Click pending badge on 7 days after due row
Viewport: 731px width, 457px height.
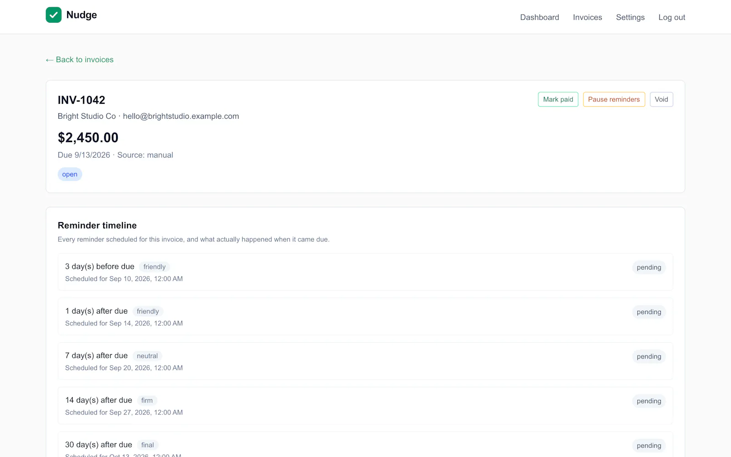click(649, 356)
